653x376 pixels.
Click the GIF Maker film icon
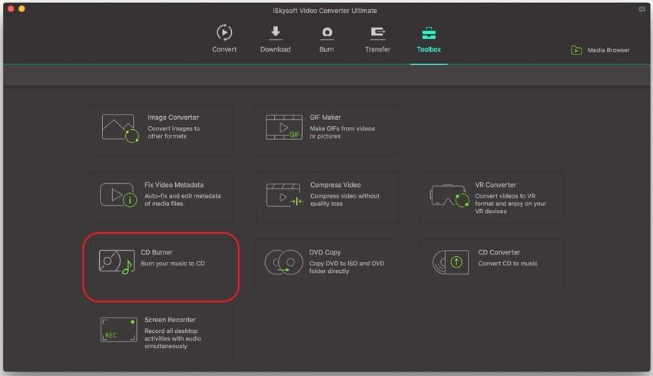pyautogui.click(x=284, y=128)
